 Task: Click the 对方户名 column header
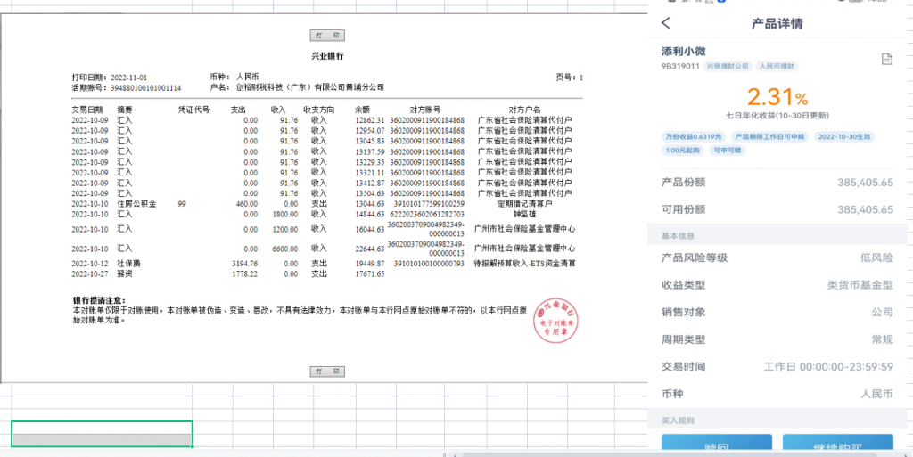pyautogui.click(x=524, y=110)
